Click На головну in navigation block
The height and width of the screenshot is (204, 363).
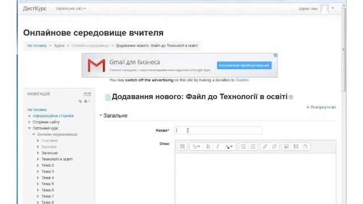(37, 109)
